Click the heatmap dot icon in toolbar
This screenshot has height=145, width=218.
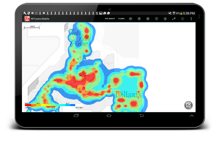tap(148, 19)
